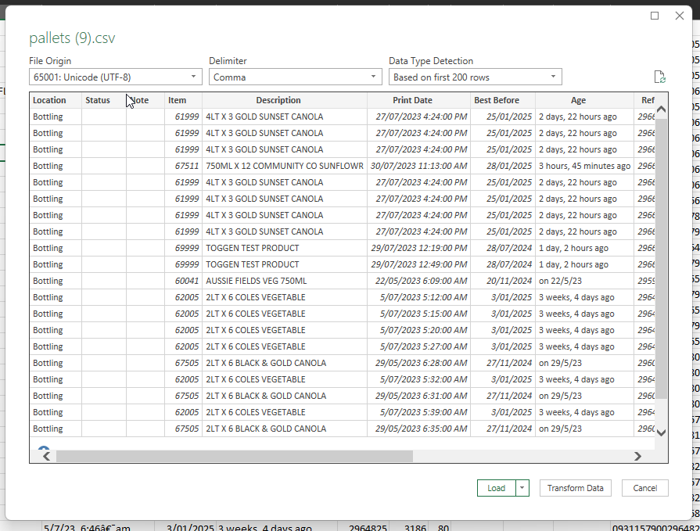
Task: Click the 5/07/2023 5:15:00 AM print date
Action: (418, 314)
